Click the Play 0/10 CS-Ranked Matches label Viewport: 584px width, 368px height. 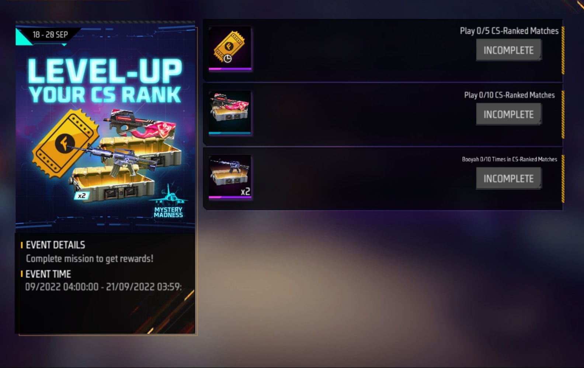coord(509,95)
